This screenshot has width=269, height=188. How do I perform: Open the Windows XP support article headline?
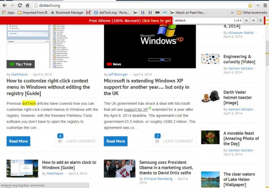[x=148, y=87]
